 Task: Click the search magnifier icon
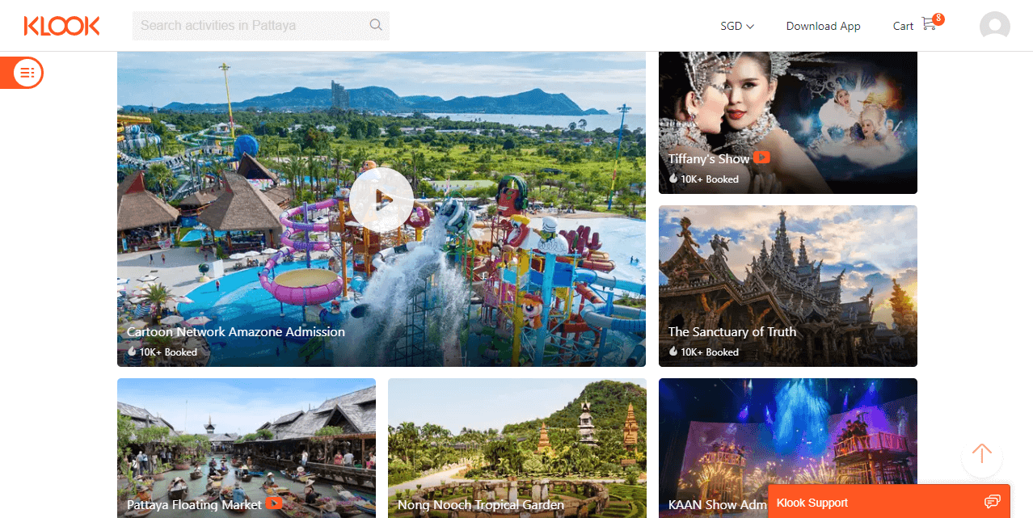pyautogui.click(x=376, y=25)
